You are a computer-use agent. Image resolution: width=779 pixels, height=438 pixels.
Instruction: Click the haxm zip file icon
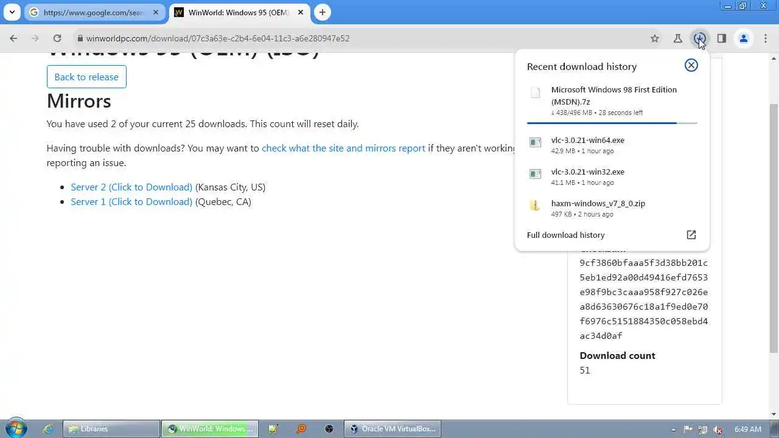535,206
